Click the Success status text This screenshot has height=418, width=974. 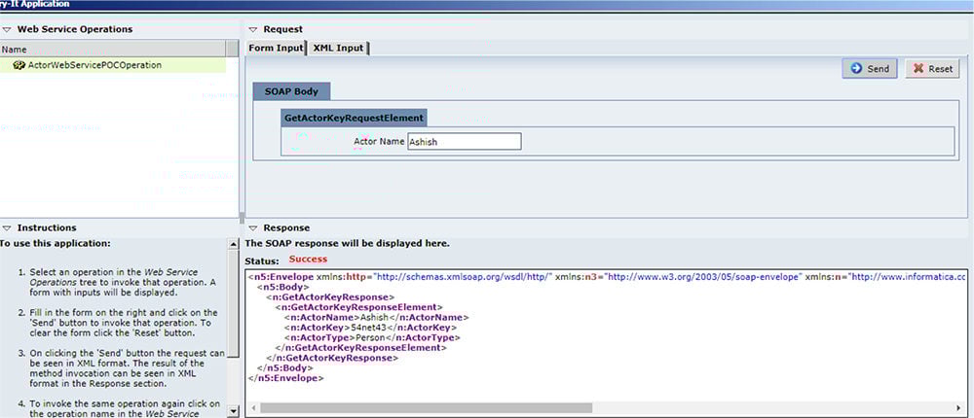point(308,260)
